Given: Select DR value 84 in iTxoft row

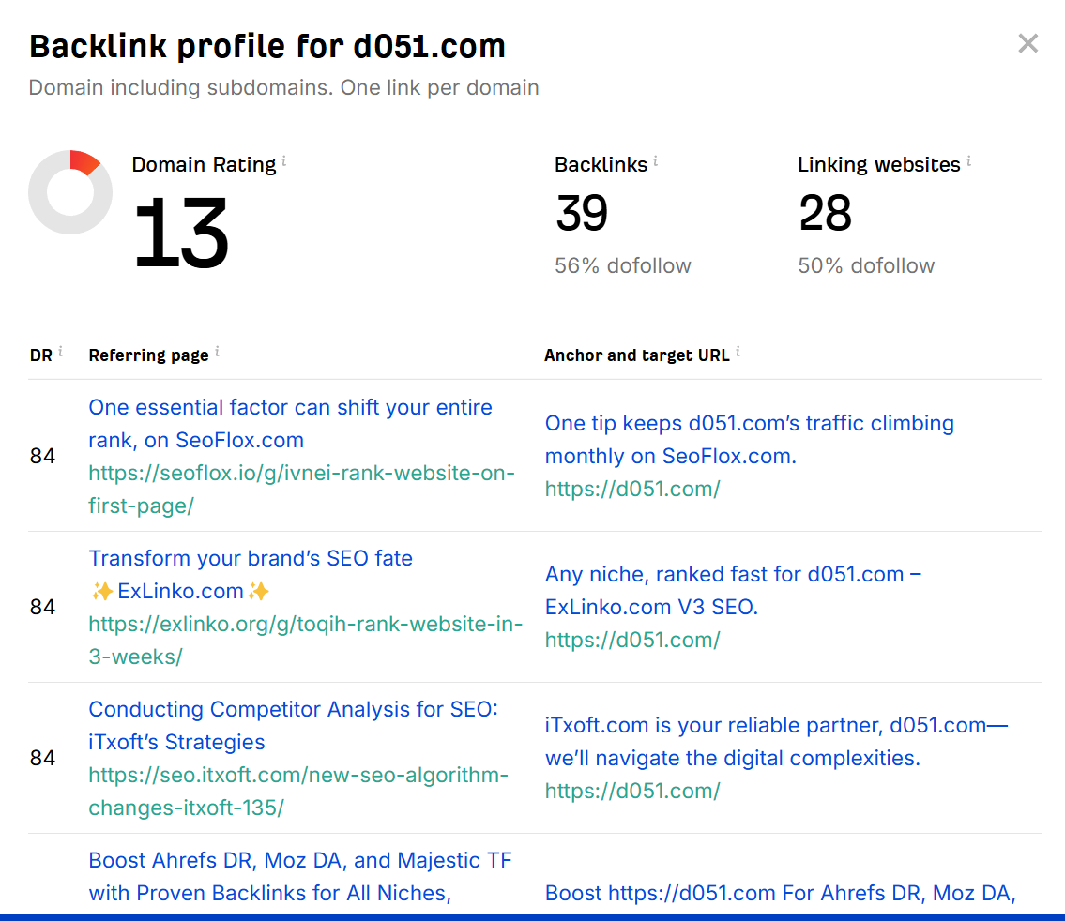Looking at the screenshot, I should 42,758.
